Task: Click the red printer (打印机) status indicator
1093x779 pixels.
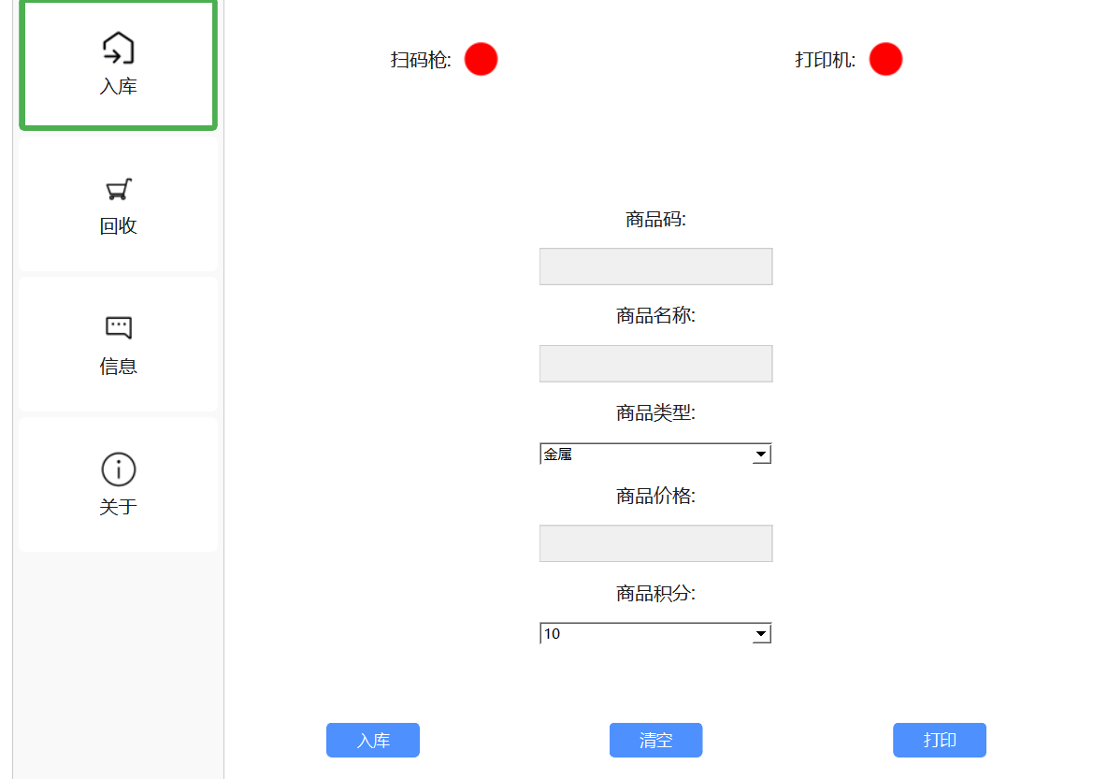Action: coord(884,59)
